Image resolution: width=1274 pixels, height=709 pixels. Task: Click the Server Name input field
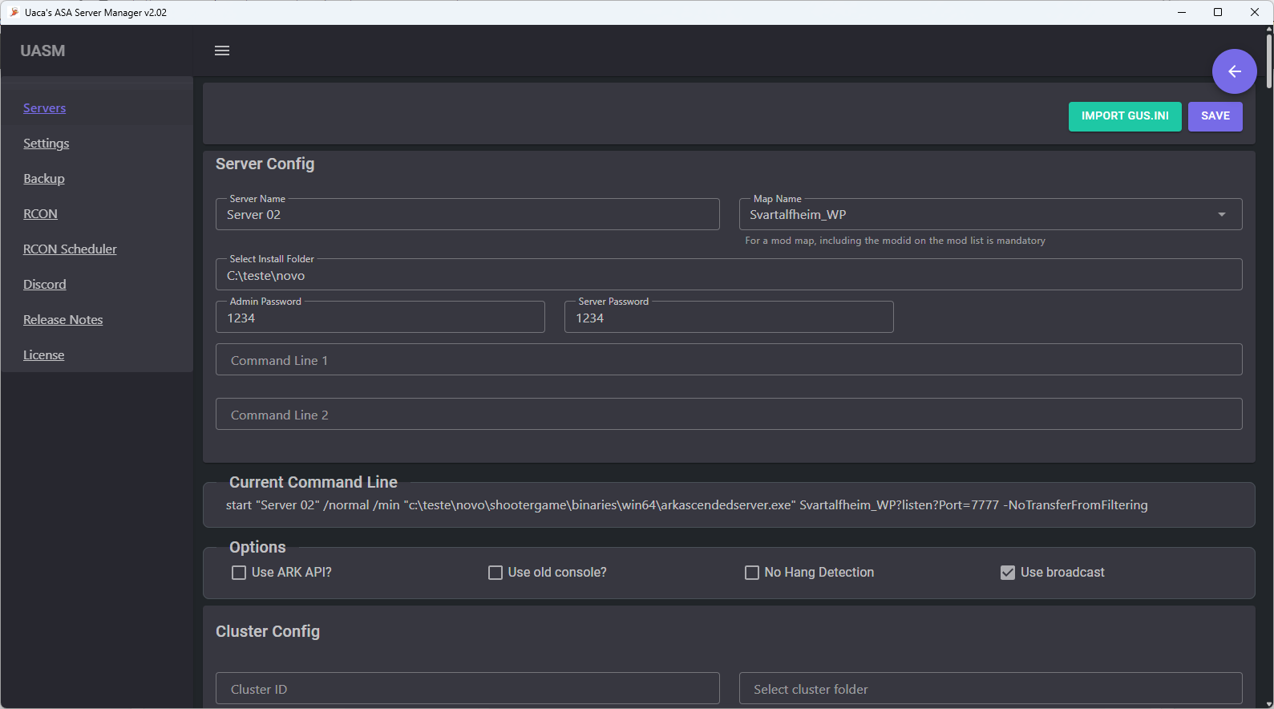pyautogui.click(x=467, y=214)
